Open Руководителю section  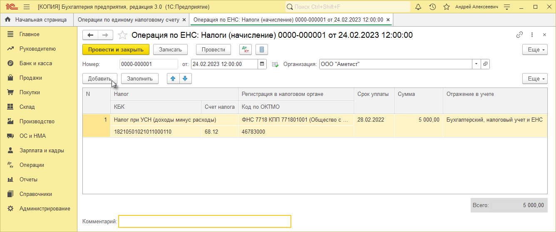tap(37, 49)
